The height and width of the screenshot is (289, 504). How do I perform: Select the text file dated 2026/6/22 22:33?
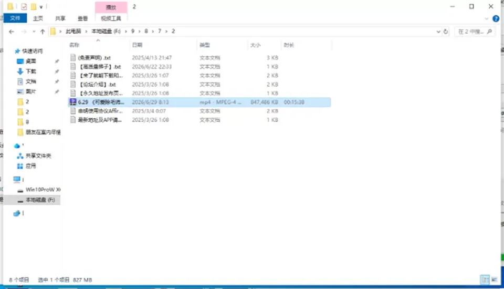pyautogui.click(x=199, y=67)
